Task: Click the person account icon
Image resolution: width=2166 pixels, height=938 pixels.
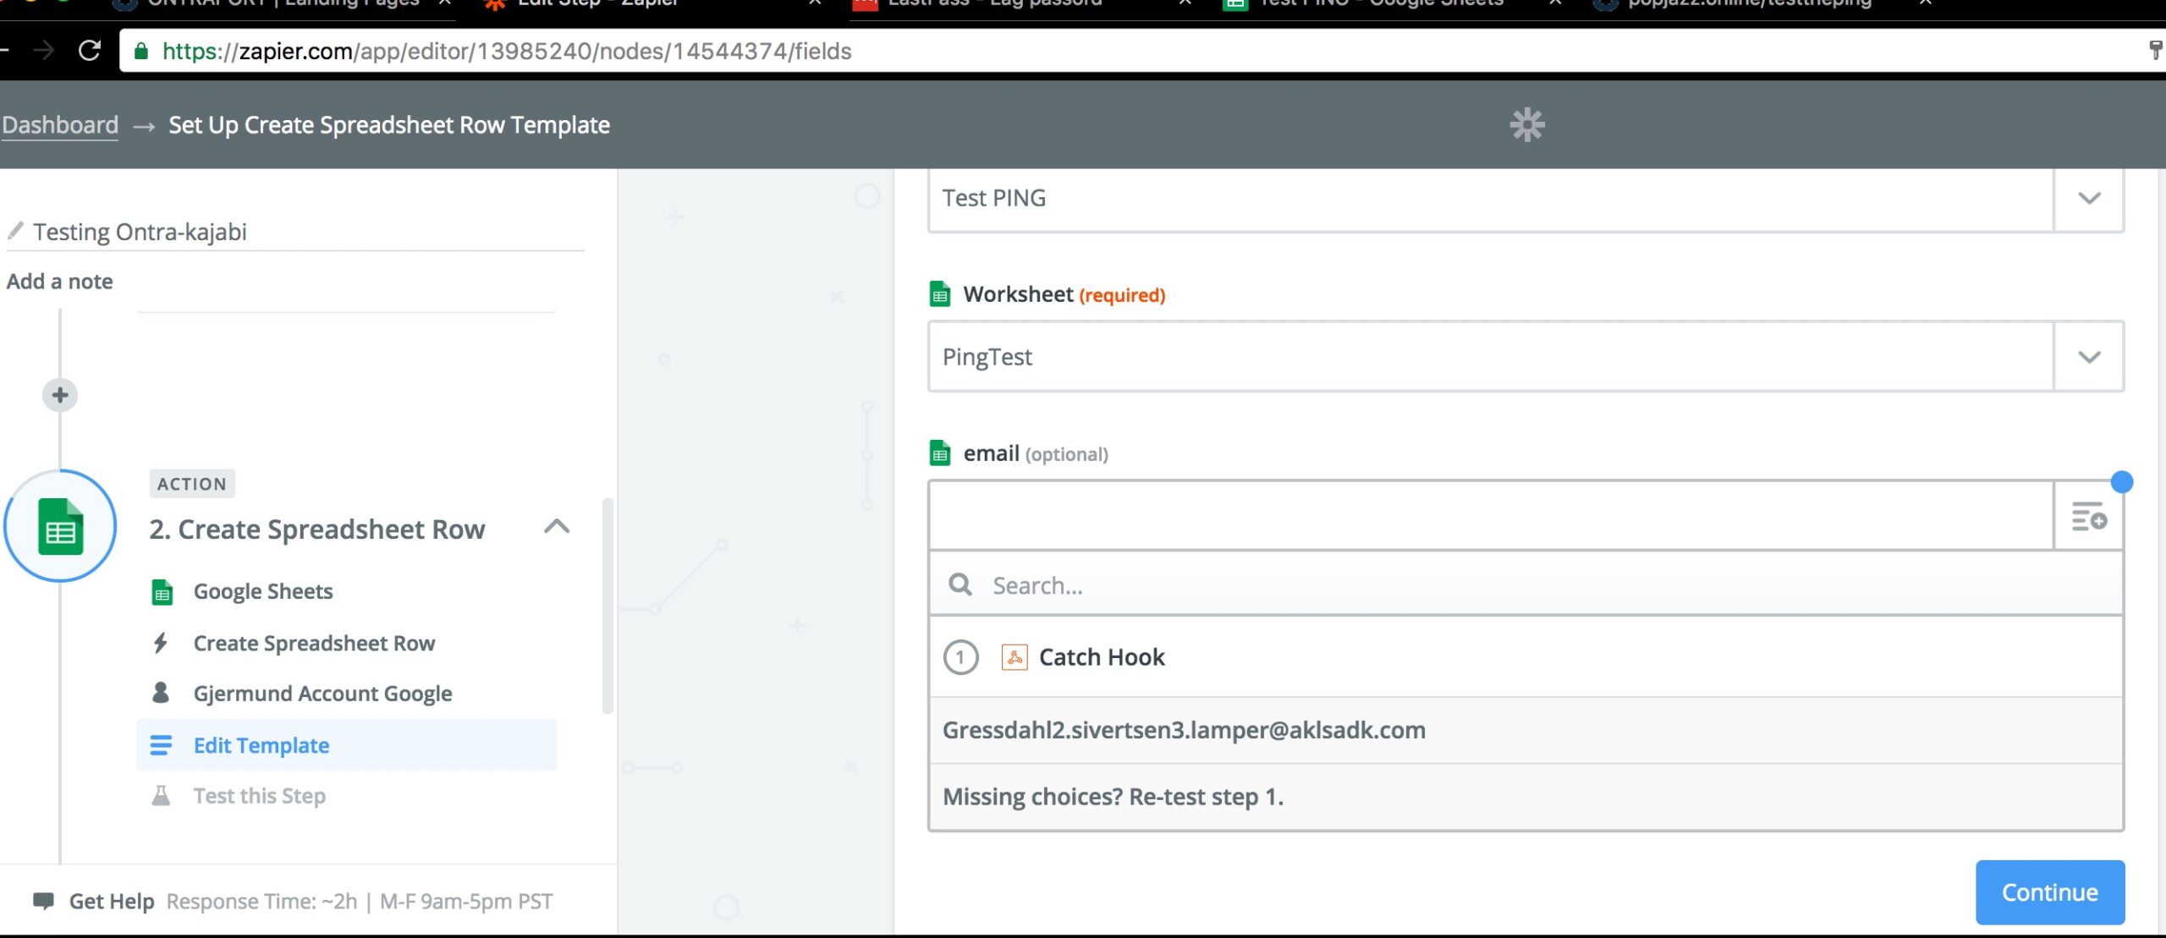Action: [x=161, y=693]
